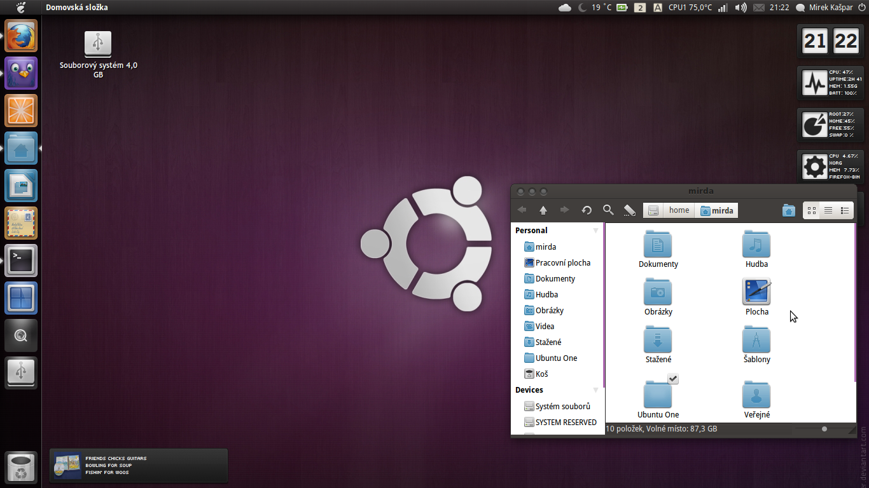Switch to icon grid view

[x=811, y=210]
